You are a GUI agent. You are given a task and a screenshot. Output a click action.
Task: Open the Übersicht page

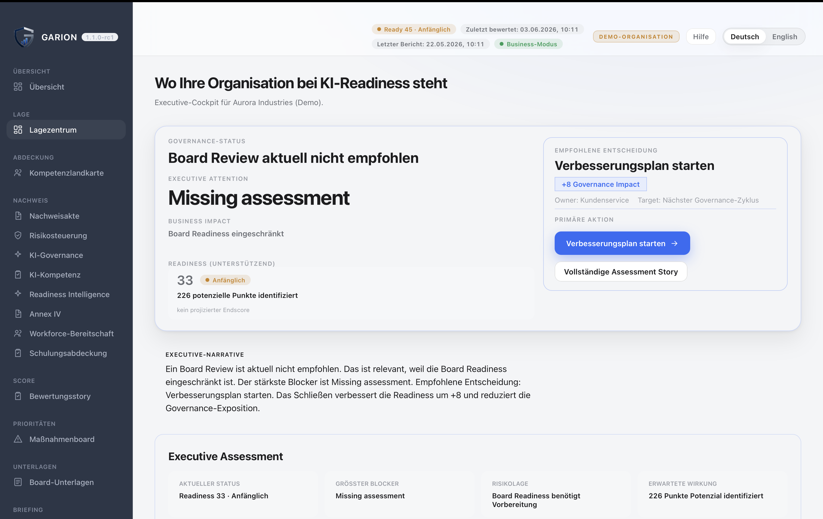(x=66, y=87)
